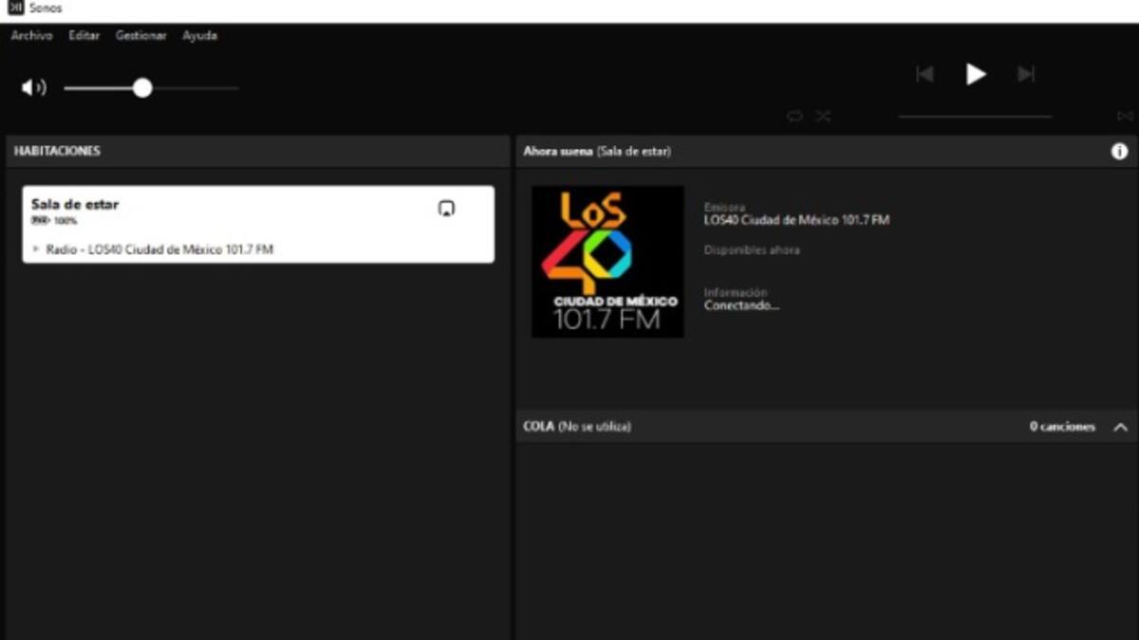Click the group rooms icon on Sala de estar
This screenshot has width=1139, height=640.
(446, 209)
